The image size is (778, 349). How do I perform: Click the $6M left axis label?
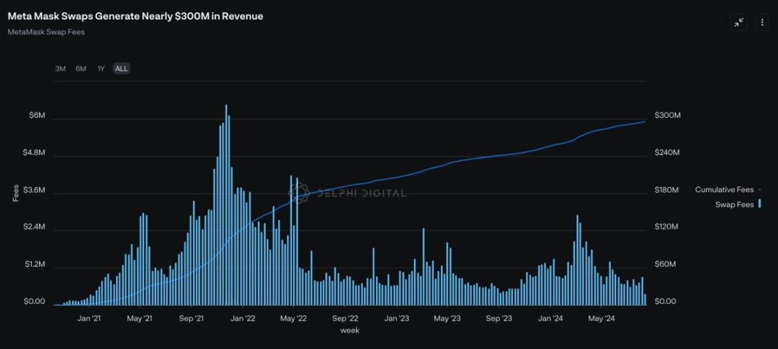click(37, 116)
